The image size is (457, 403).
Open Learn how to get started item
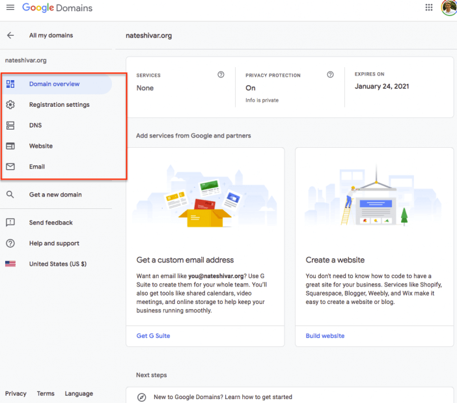[223, 397]
